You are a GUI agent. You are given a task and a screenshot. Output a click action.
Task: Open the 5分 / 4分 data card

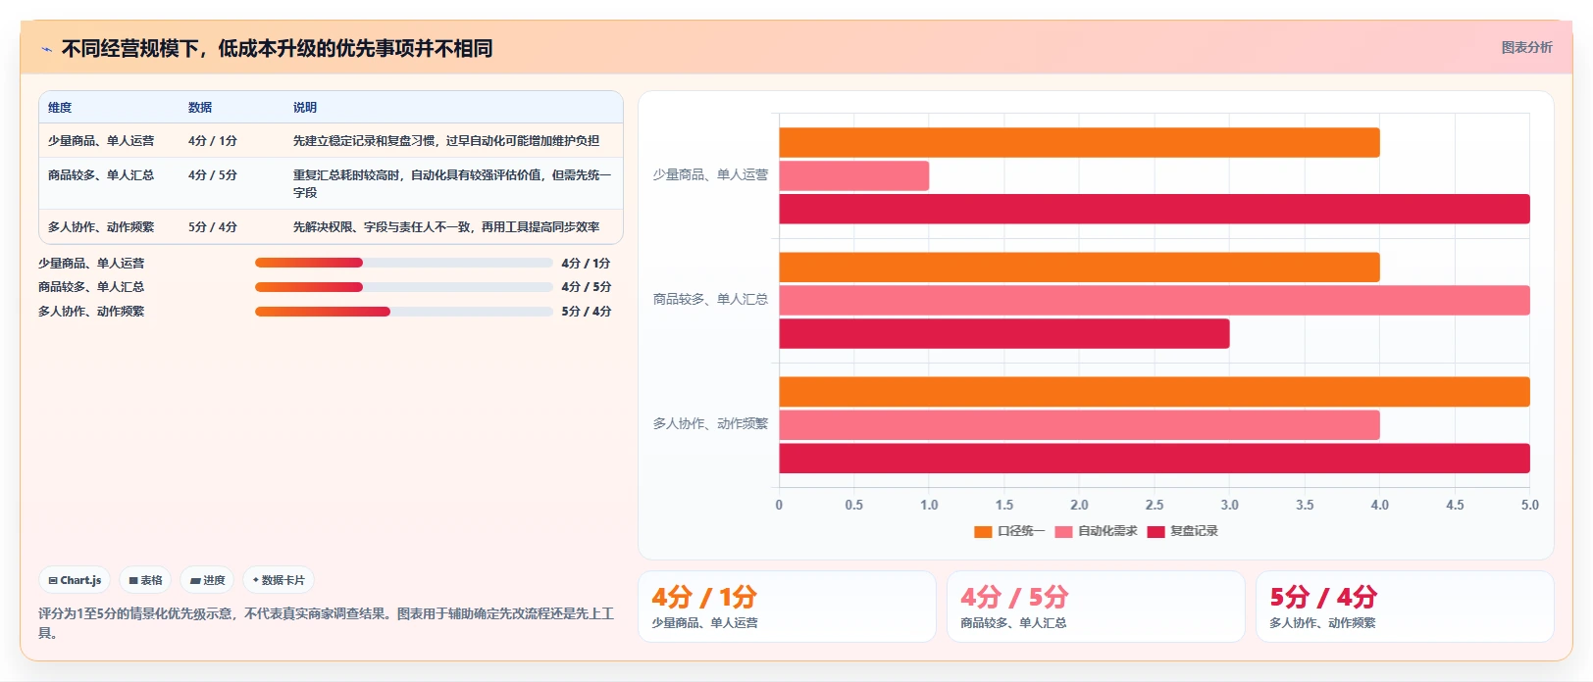(1405, 607)
